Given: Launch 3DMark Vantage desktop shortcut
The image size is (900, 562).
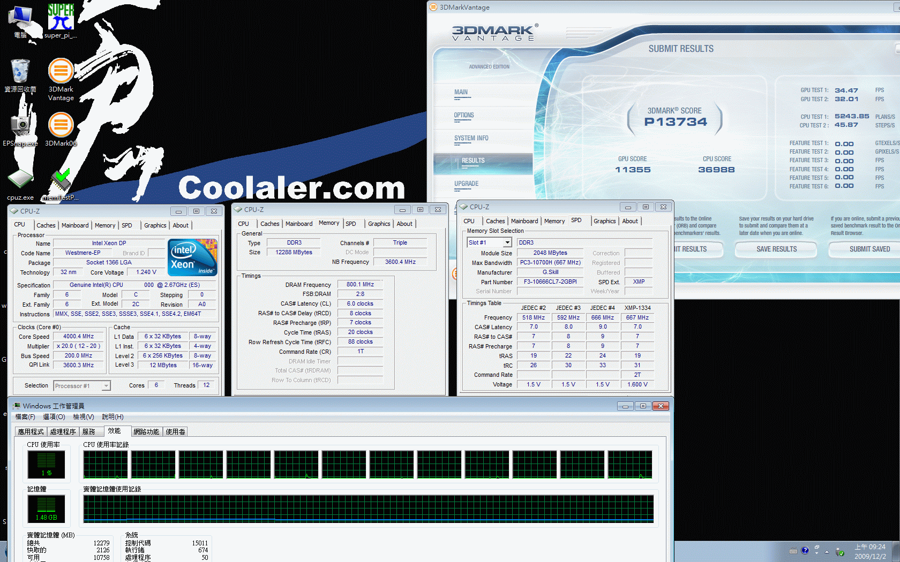Looking at the screenshot, I should pos(61,79).
